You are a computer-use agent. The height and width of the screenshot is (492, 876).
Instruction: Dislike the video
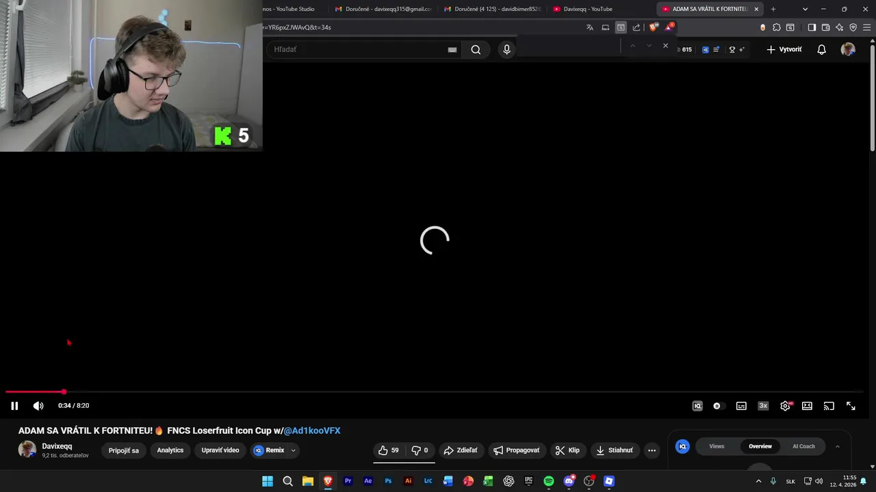(x=420, y=450)
